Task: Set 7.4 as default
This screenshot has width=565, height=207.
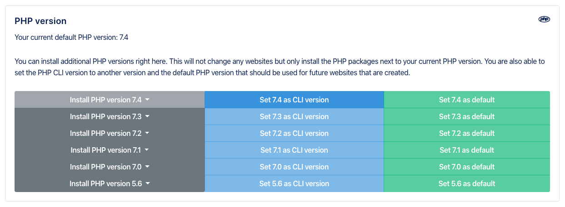Action: (467, 100)
